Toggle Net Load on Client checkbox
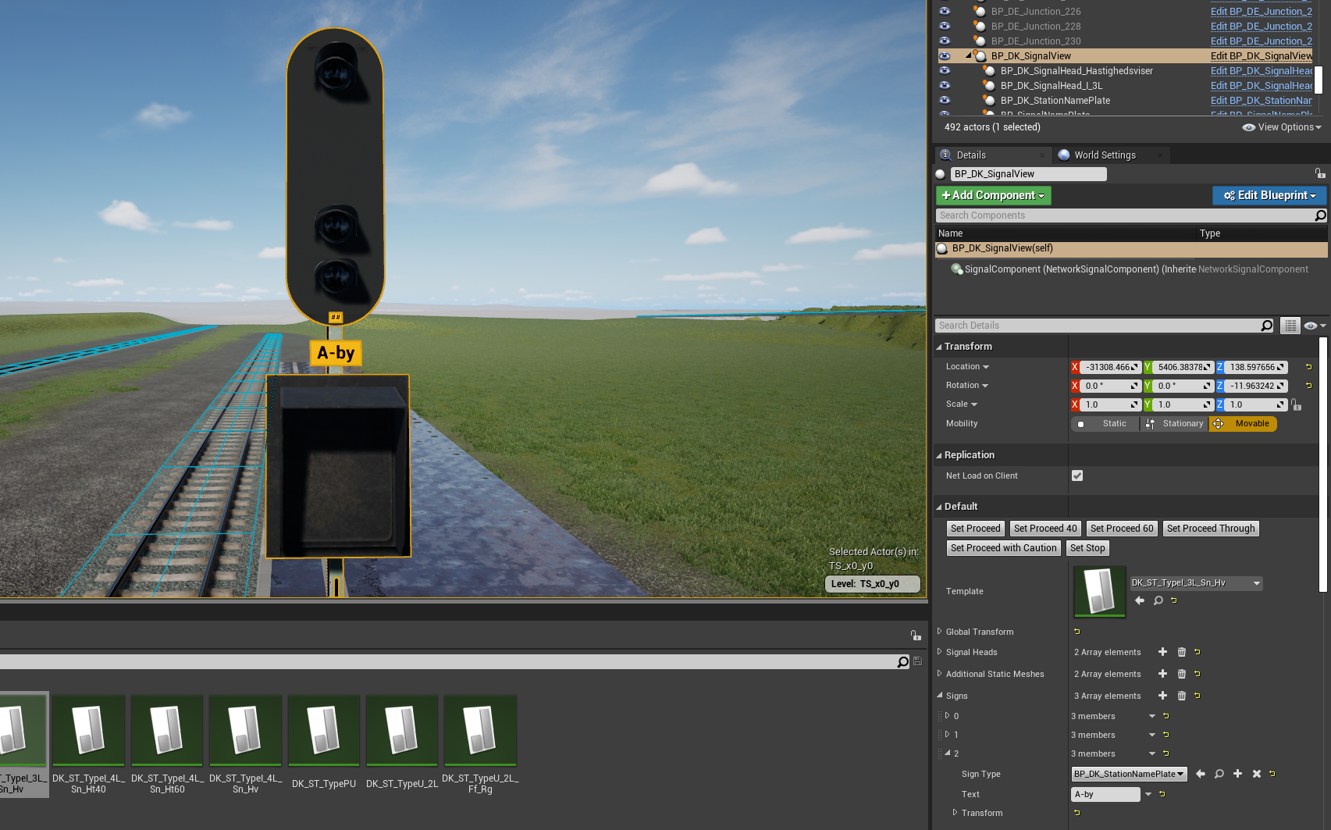The height and width of the screenshot is (830, 1331). 1077,476
